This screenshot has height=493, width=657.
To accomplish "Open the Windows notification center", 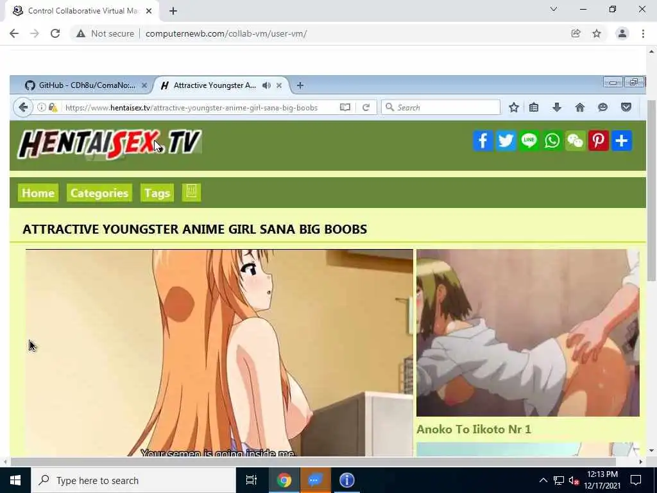I will click(636, 480).
